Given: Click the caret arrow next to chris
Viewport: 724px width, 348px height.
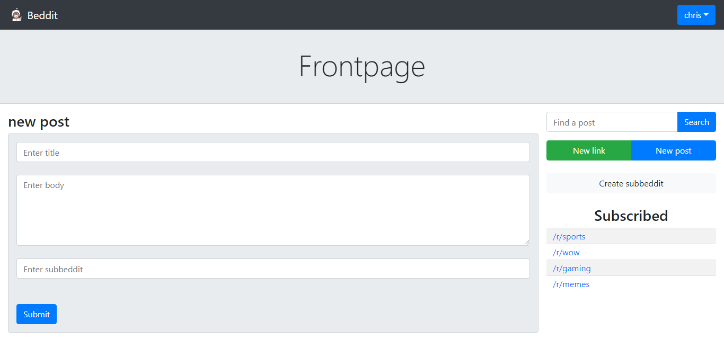Looking at the screenshot, I should tap(706, 15).
